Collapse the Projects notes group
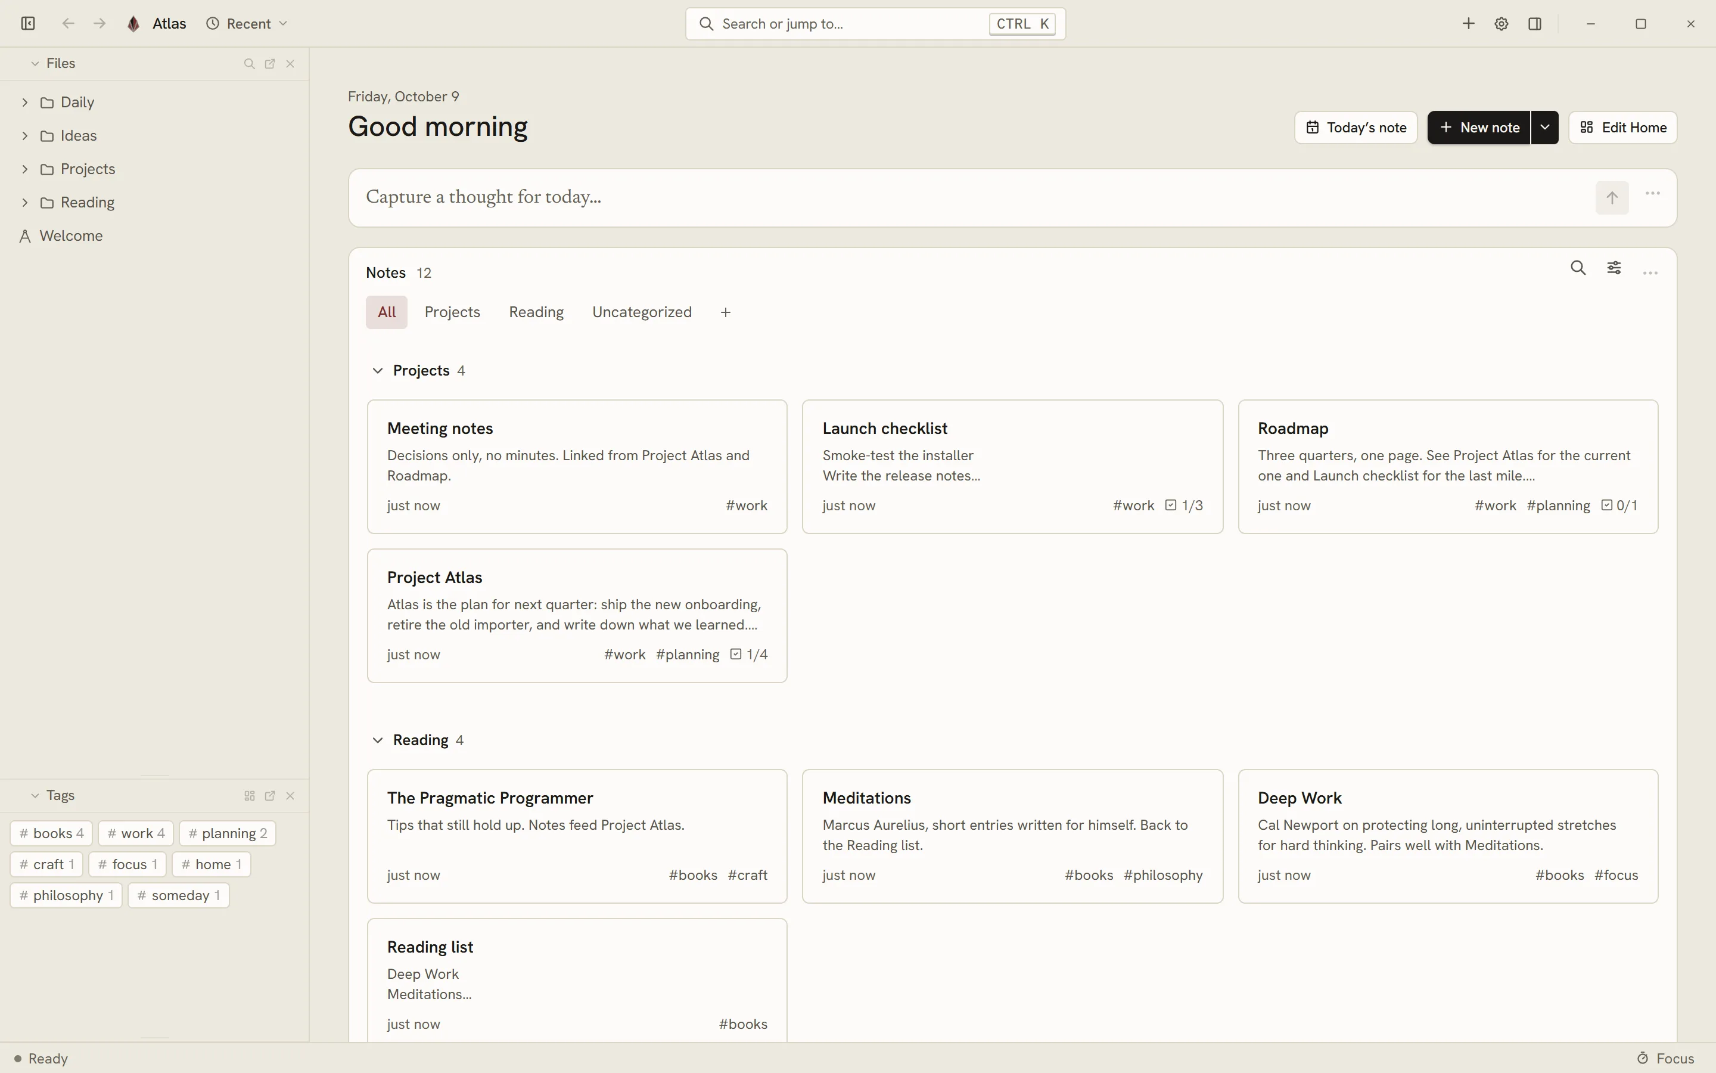The height and width of the screenshot is (1073, 1716). coord(377,370)
